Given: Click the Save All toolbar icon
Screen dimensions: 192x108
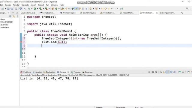Looking at the screenshot, I should coord(12,9).
